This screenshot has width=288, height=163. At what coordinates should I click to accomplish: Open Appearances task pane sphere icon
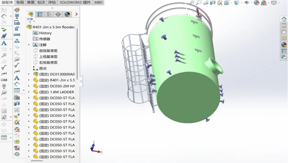click(x=284, y=45)
